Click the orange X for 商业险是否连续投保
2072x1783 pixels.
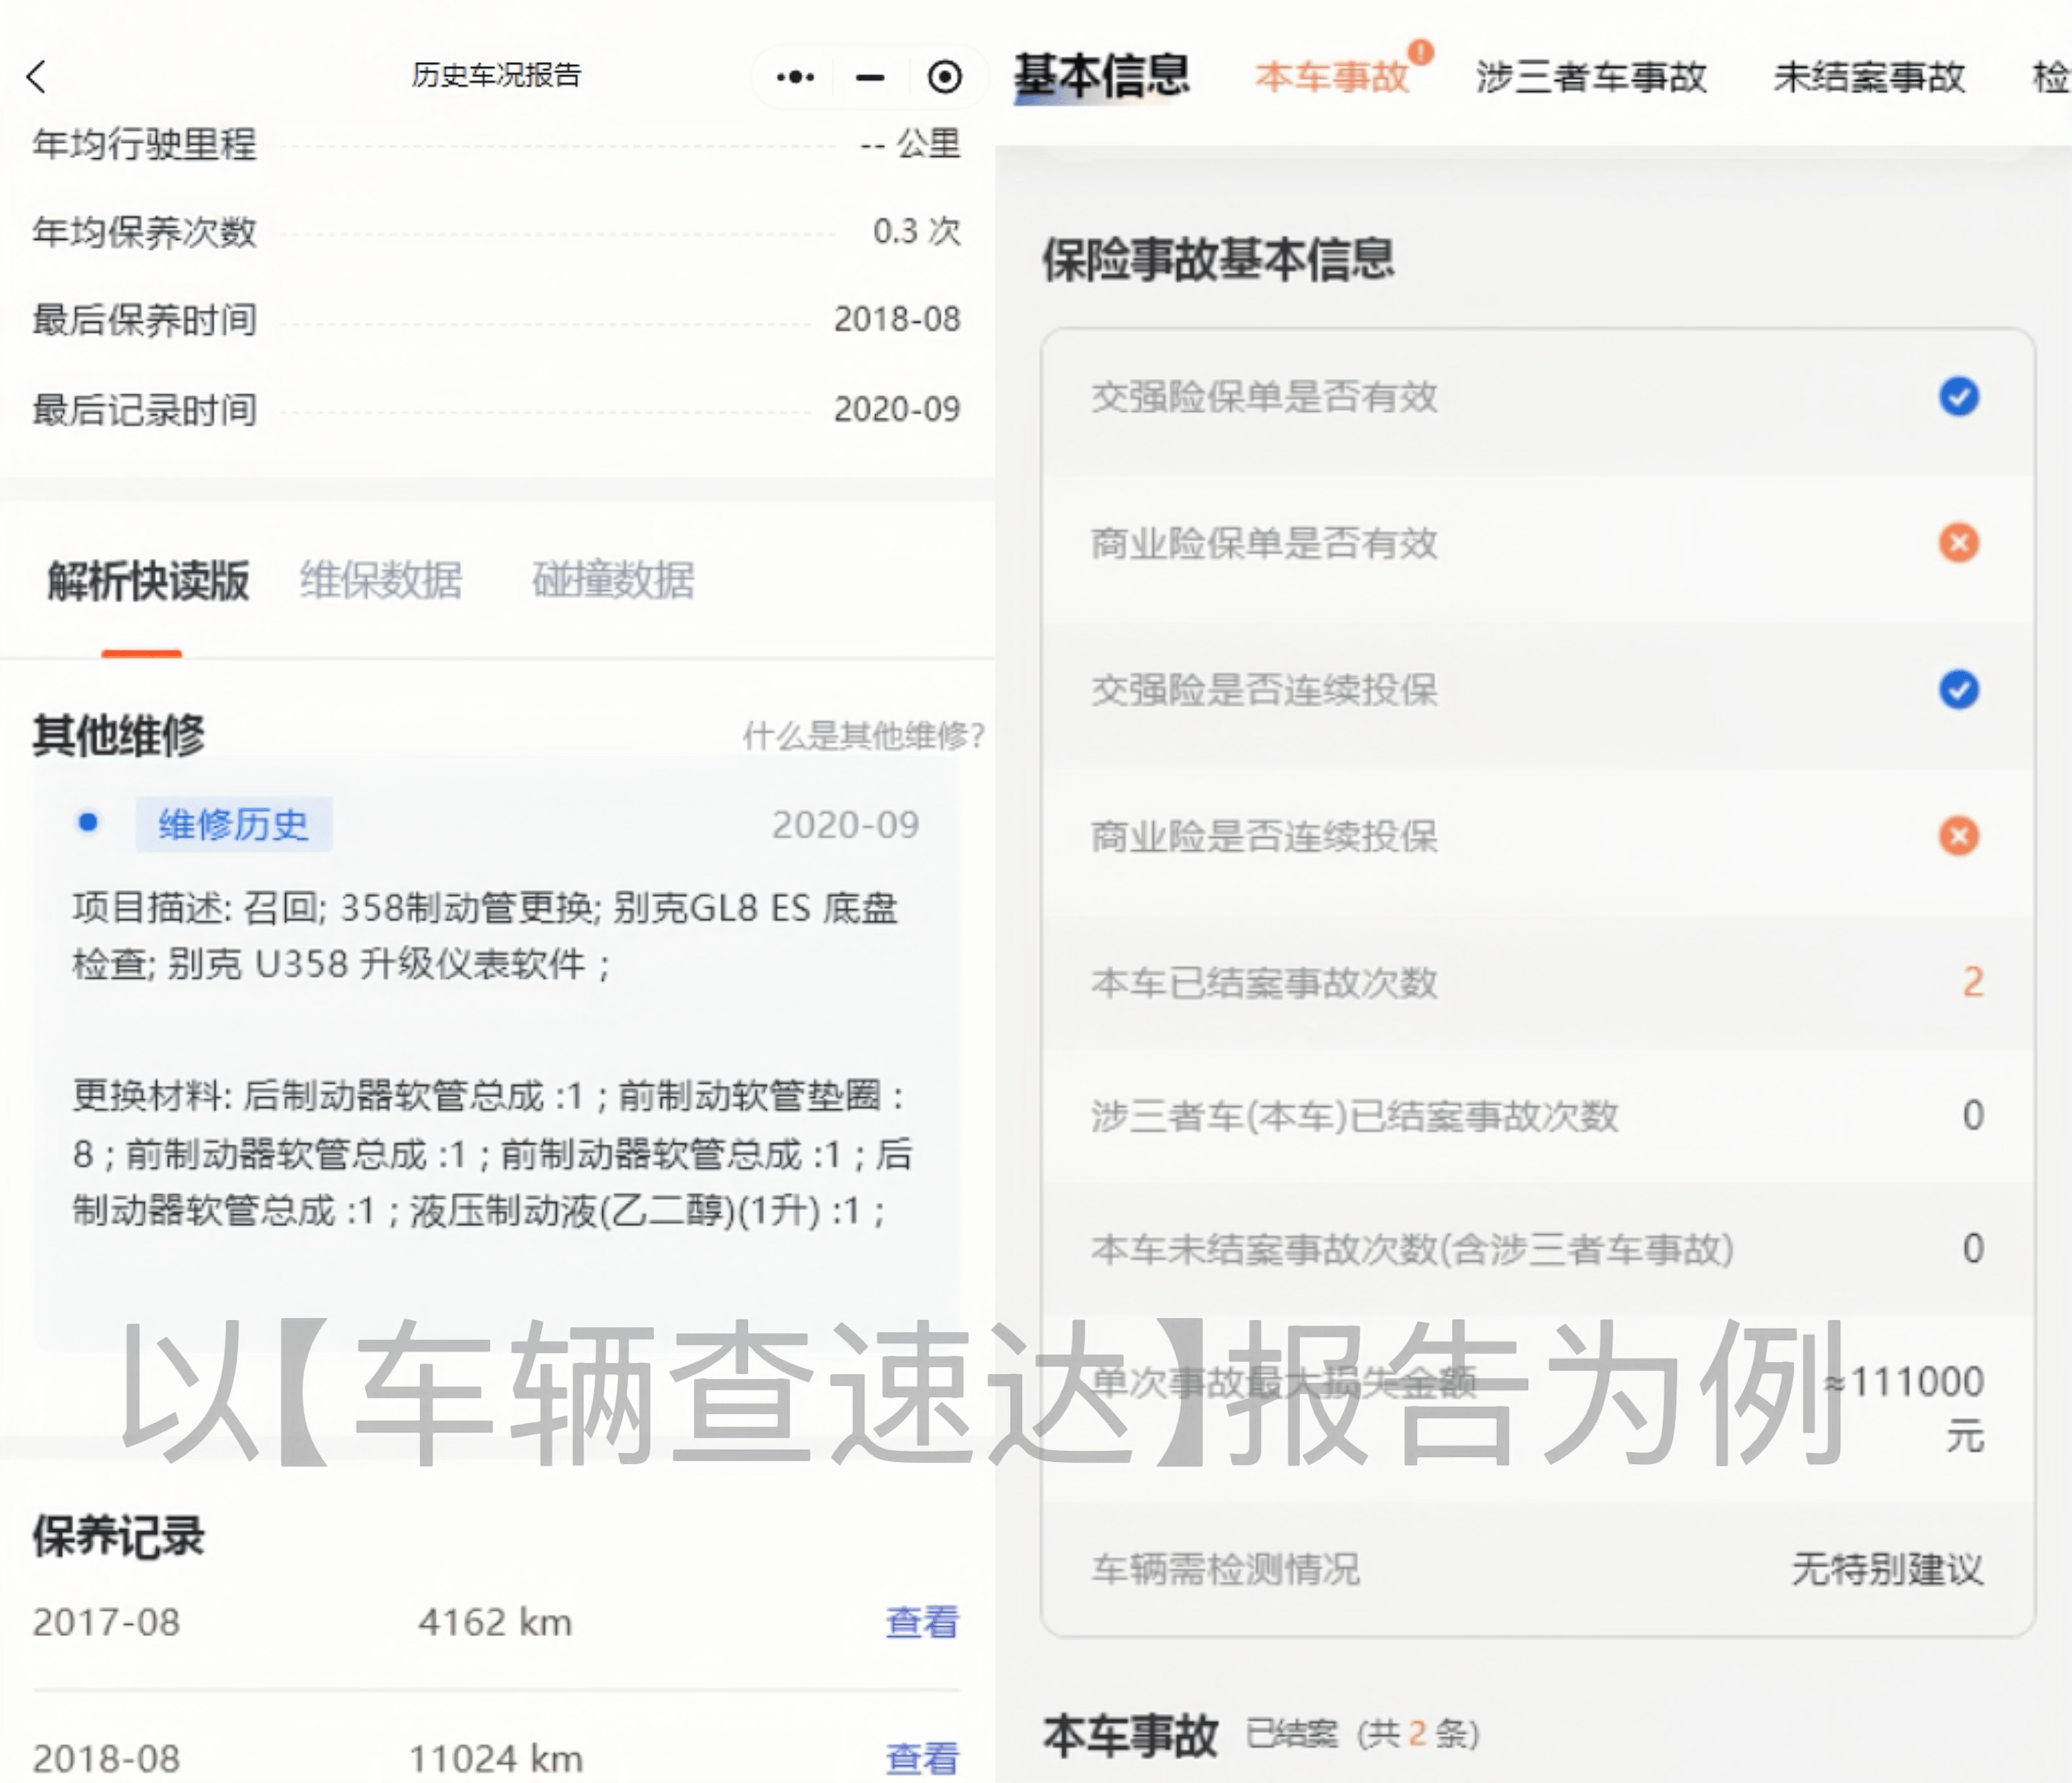1958,835
